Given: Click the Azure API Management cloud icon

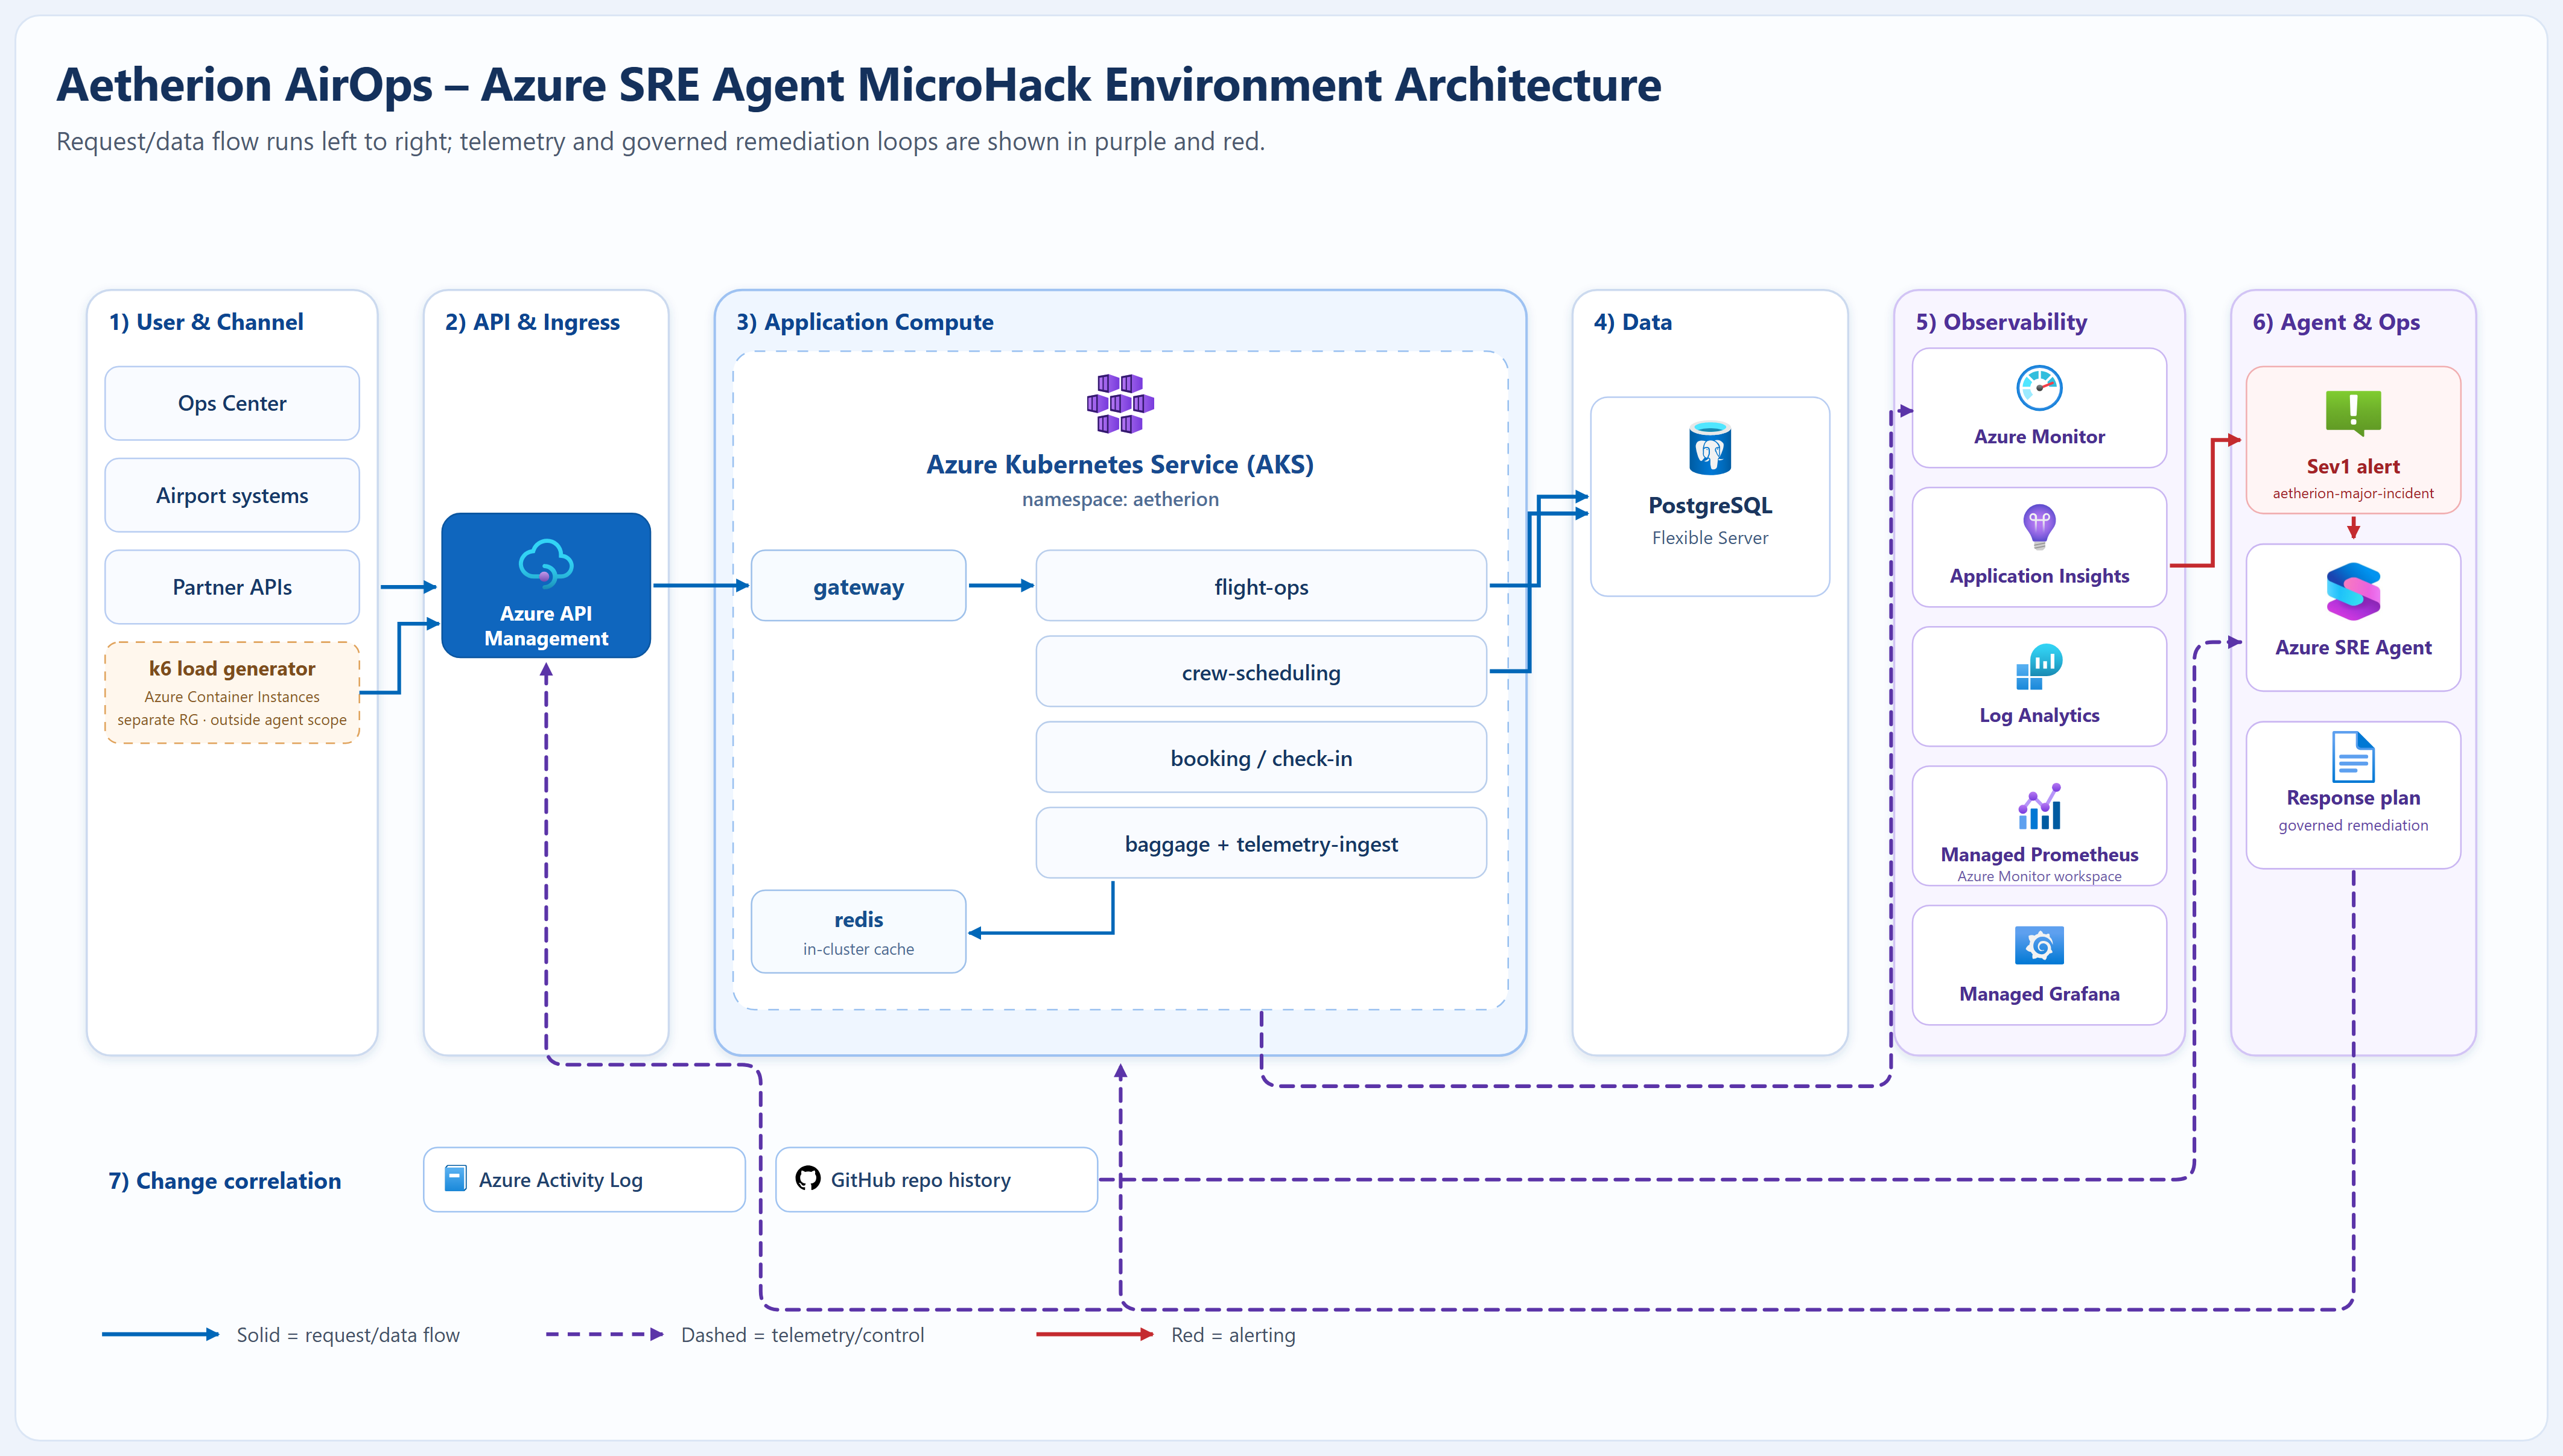Looking at the screenshot, I should point(546,563).
